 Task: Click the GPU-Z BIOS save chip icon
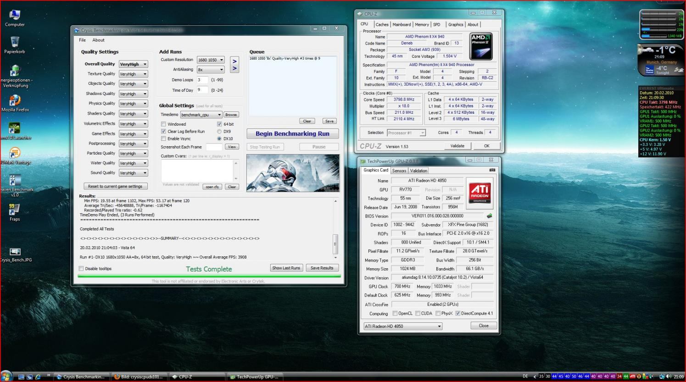[x=489, y=216]
